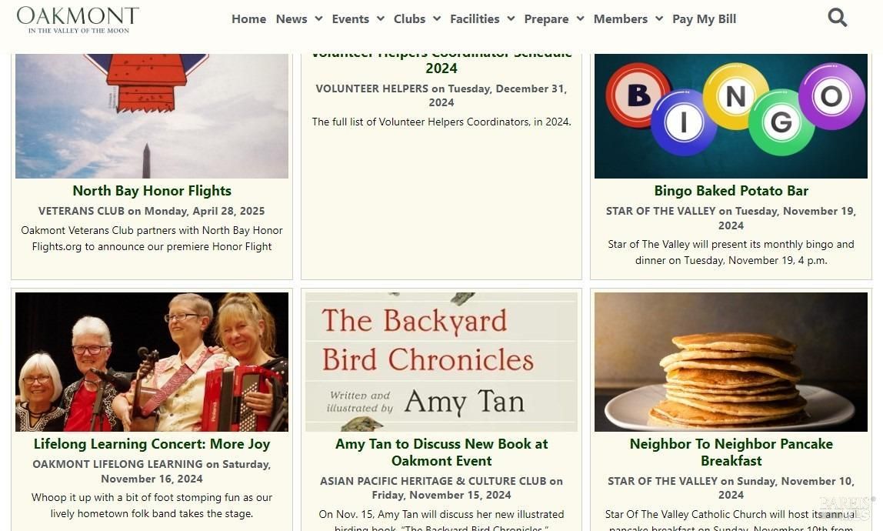This screenshot has width=883, height=531.
Task: Open the Prepare dropdown chevron
Action: [x=580, y=19]
